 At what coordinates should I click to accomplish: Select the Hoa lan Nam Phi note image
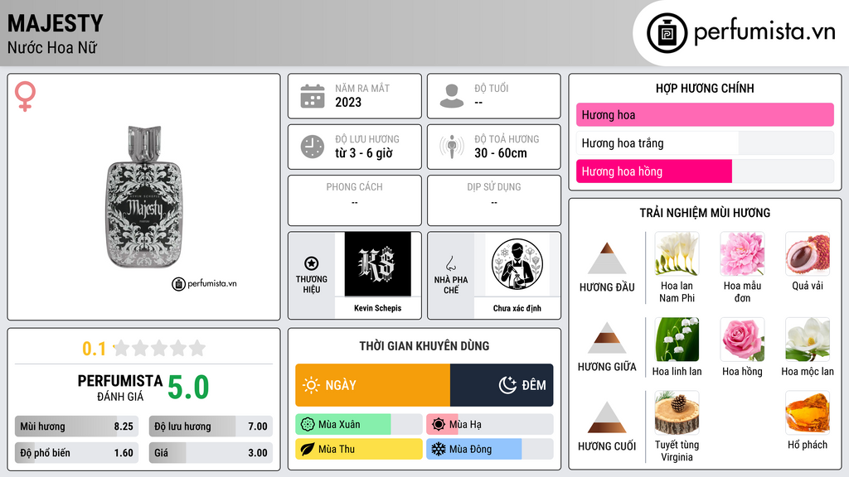point(677,253)
